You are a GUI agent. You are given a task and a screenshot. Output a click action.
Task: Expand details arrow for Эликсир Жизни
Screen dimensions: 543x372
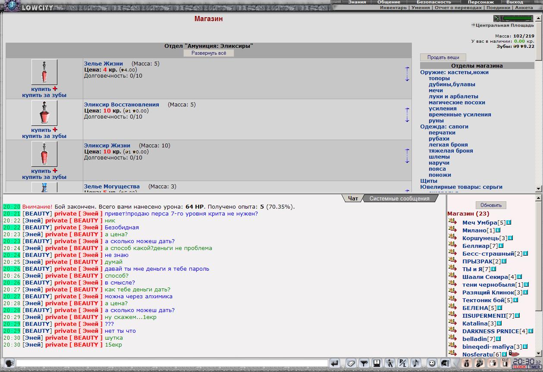pyautogui.click(x=407, y=156)
